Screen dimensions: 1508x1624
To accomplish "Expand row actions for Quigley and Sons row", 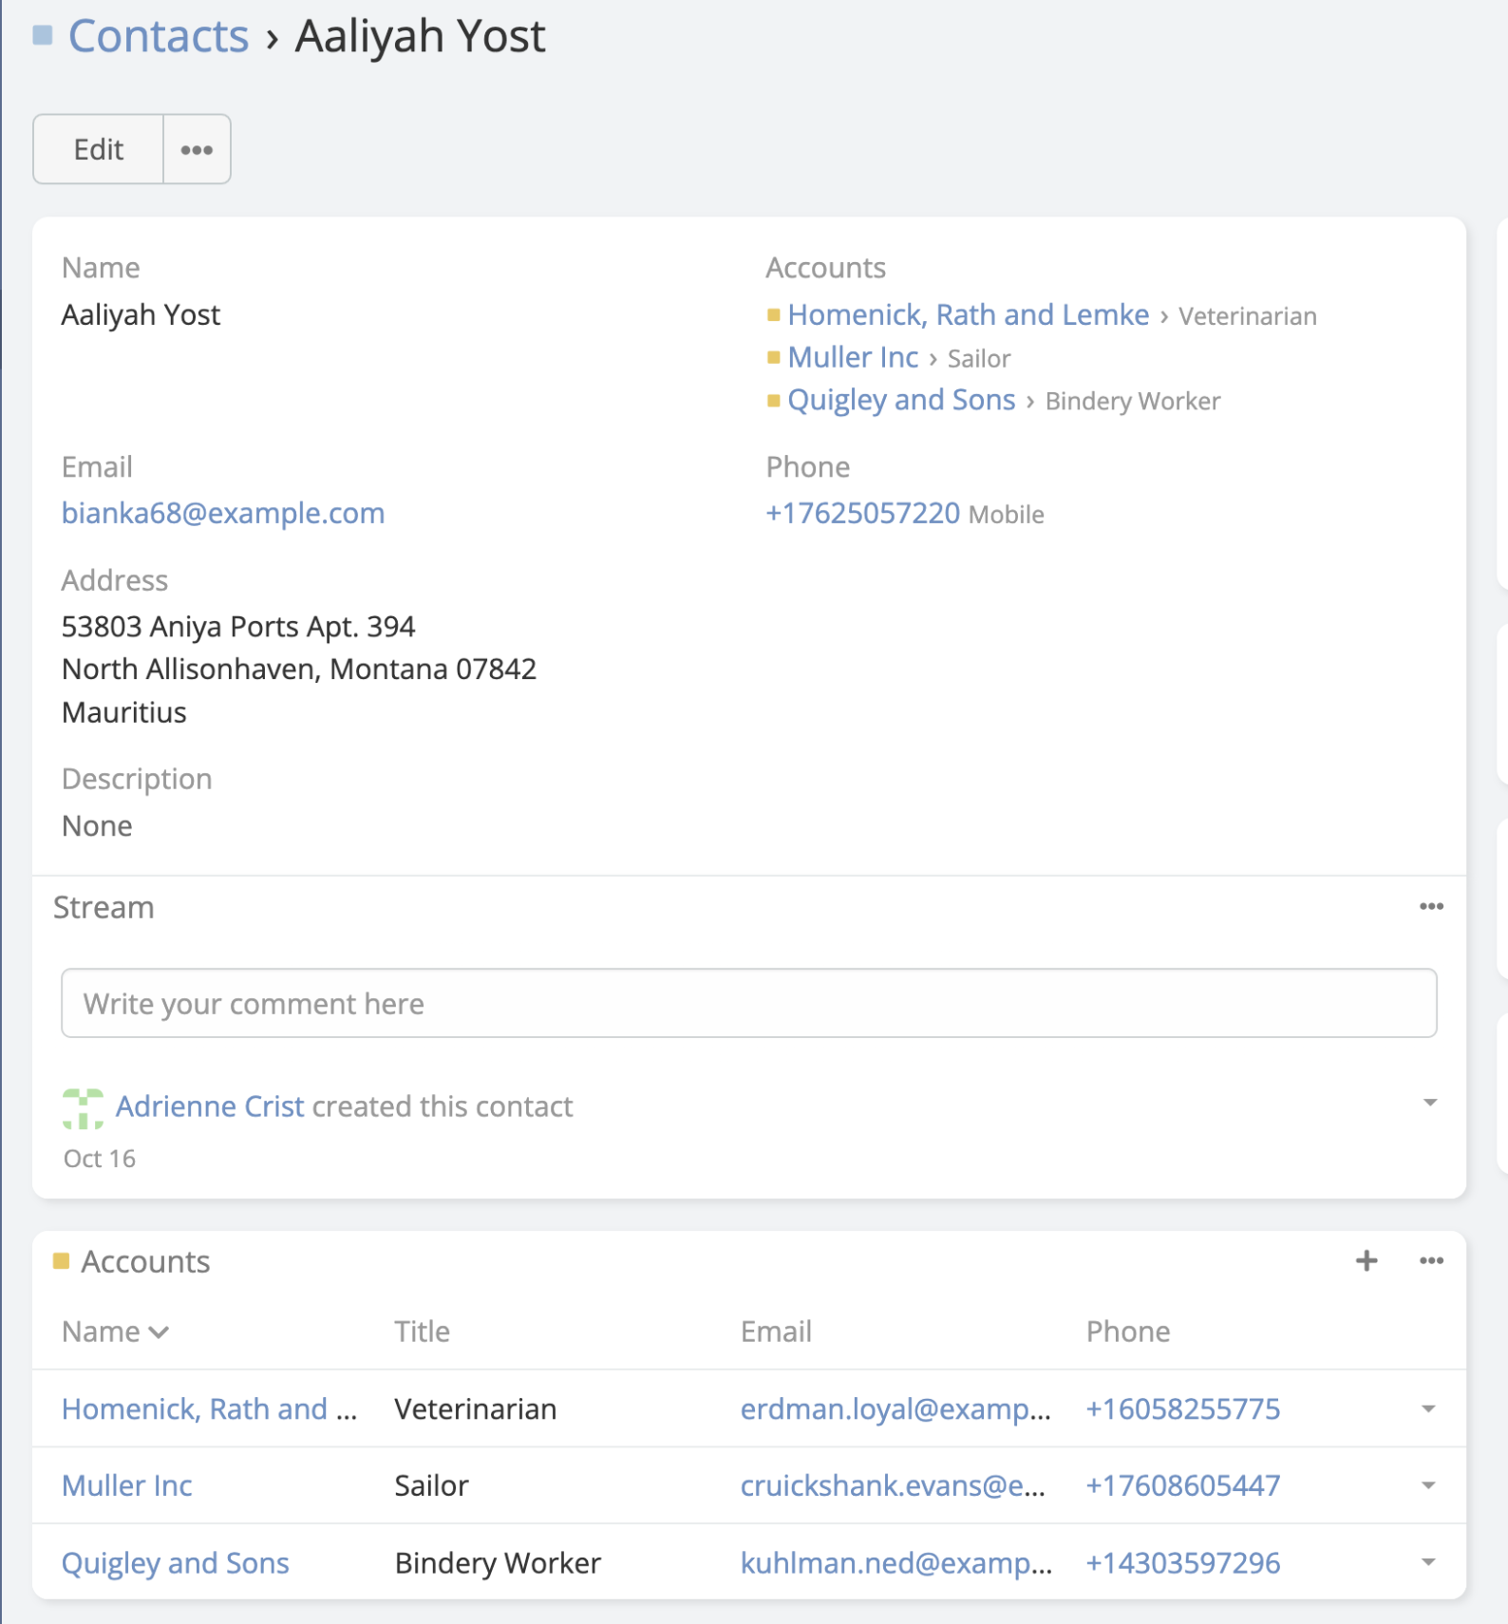I will point(1428,1562).
